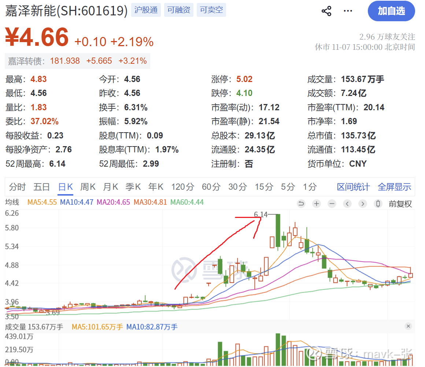Image resolution: width=425 pixels, height=367 pixels.
Task: Click the 成交量 value 153.67万手
Action: click(x=362, y=79)
